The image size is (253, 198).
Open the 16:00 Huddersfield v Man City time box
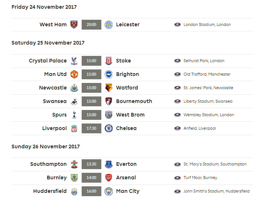coord(91,191)
